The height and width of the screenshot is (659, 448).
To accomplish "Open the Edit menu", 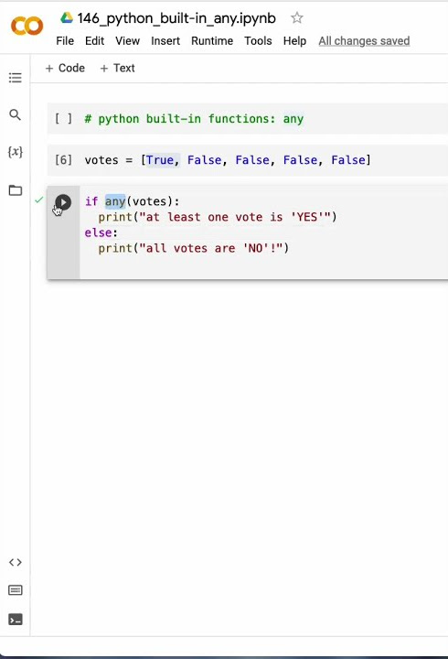I will click(x=94, y=41).
